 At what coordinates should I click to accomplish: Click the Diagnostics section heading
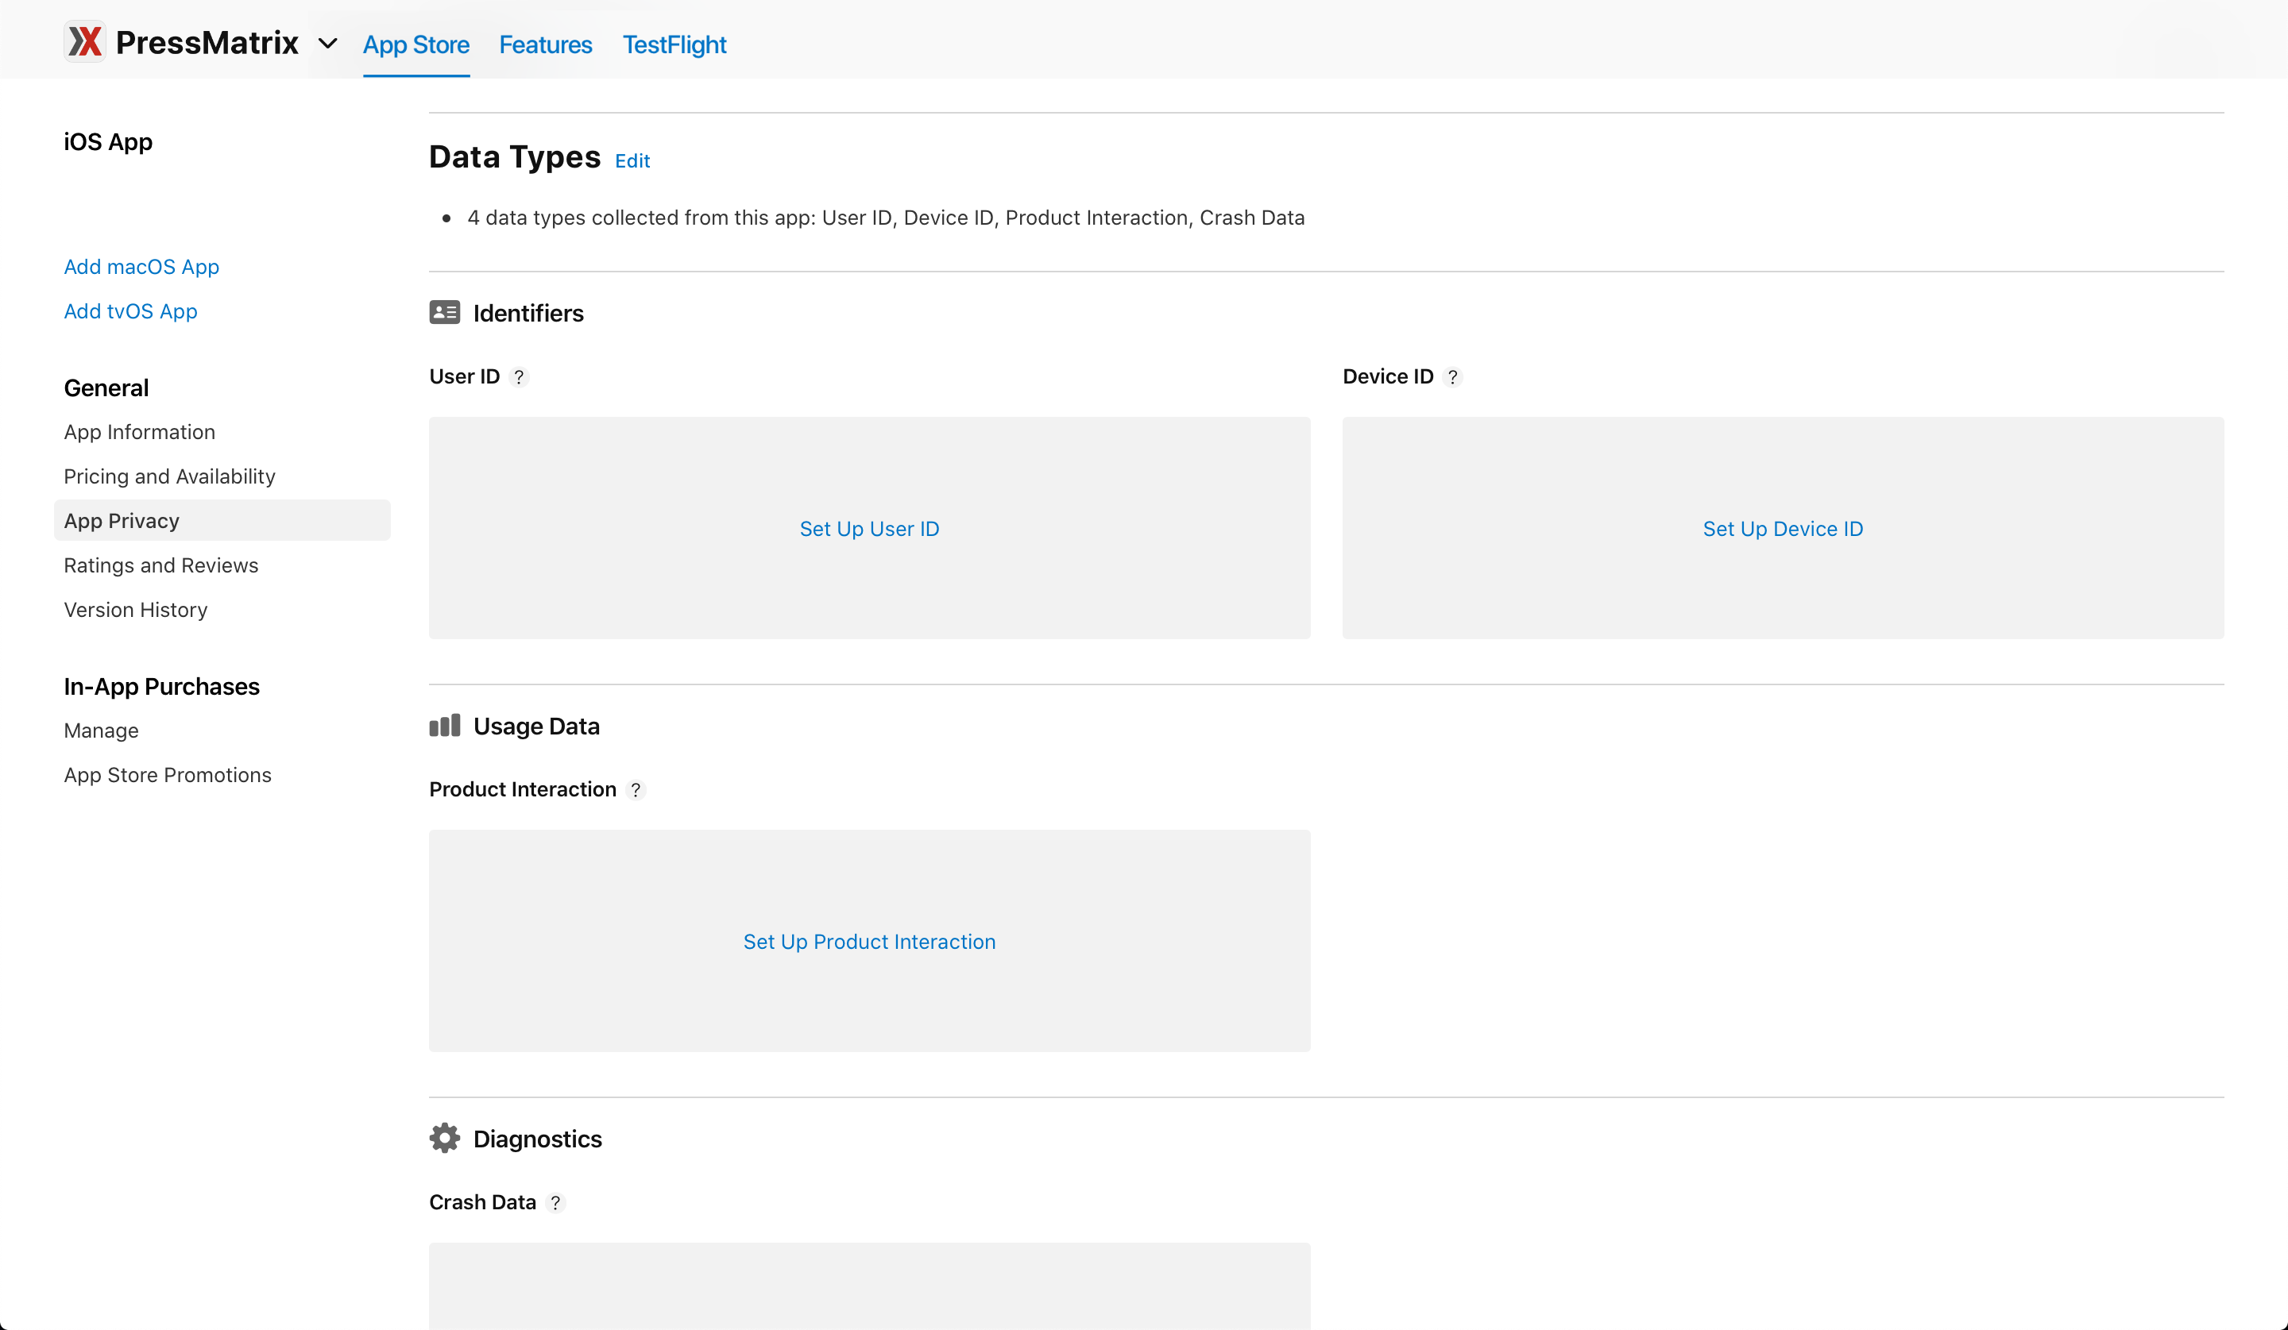pos(538,1139)
